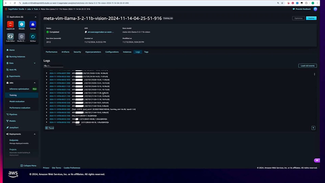Reload the page with browser refresh icon
The image size is (325, 183).
point(15,3)
